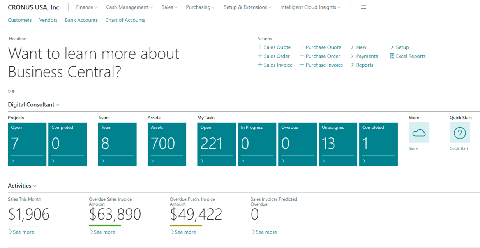Click the Quick Start question mark icon
The image size is (480, 248).
[x=460, y=133]
